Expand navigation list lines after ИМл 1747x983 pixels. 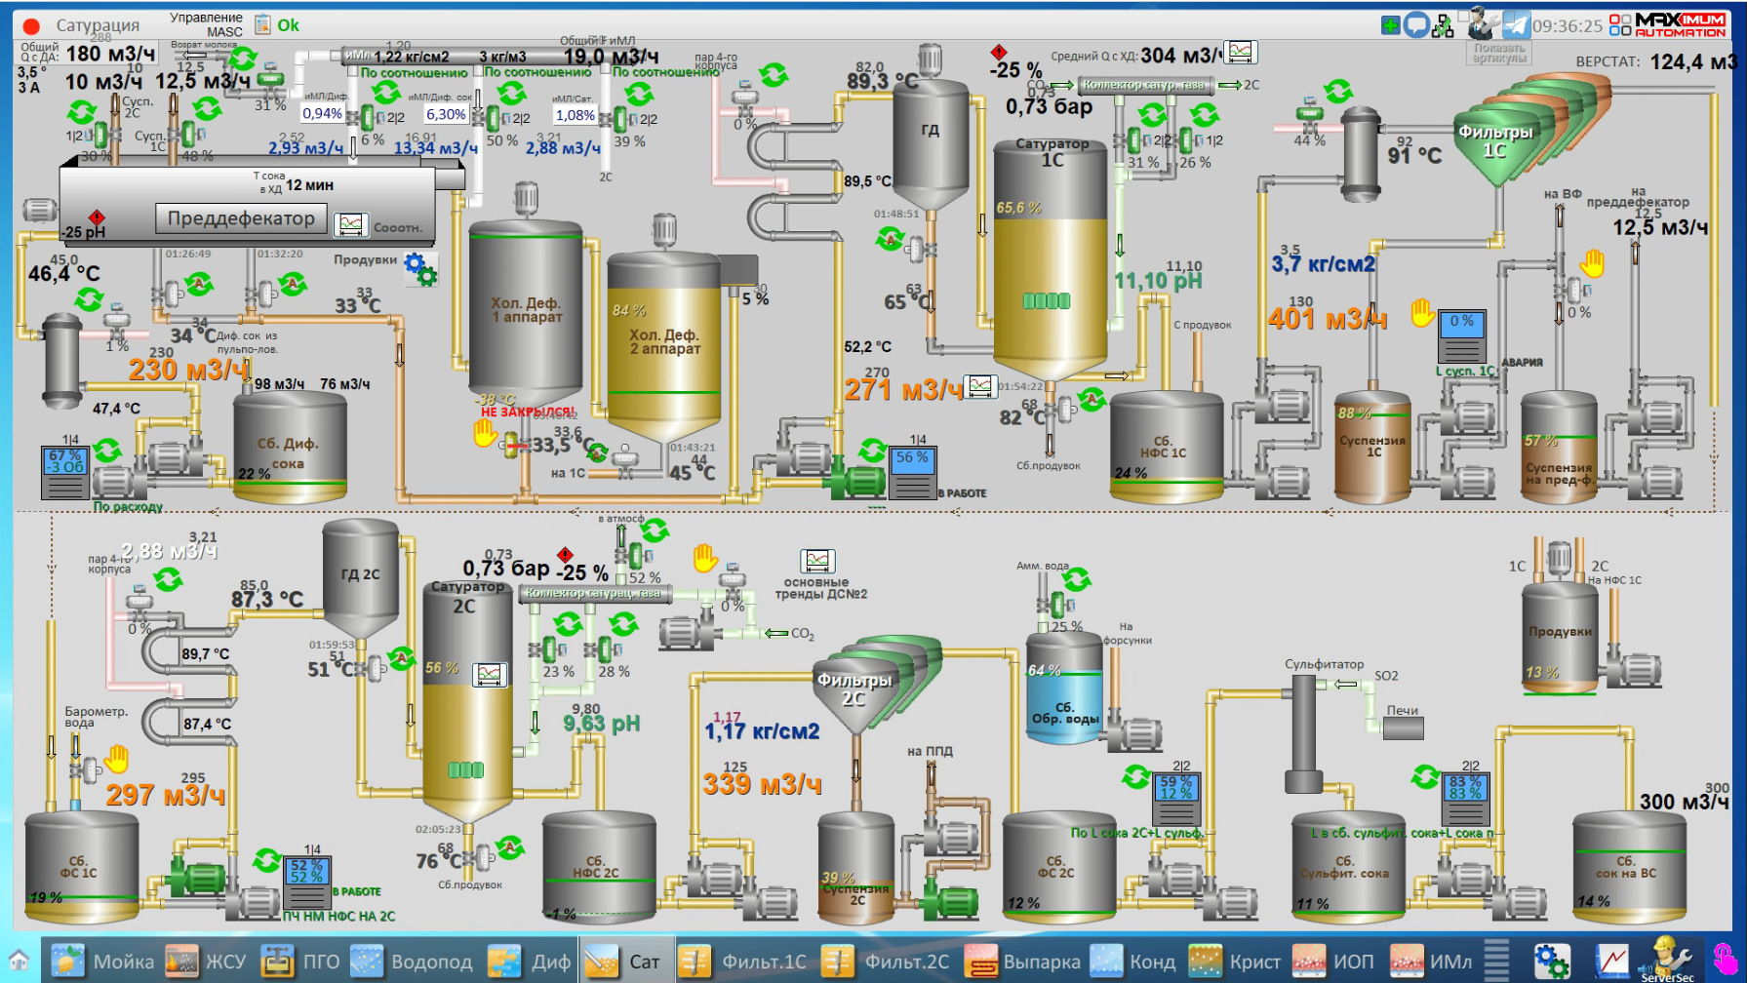[1496, 961]
